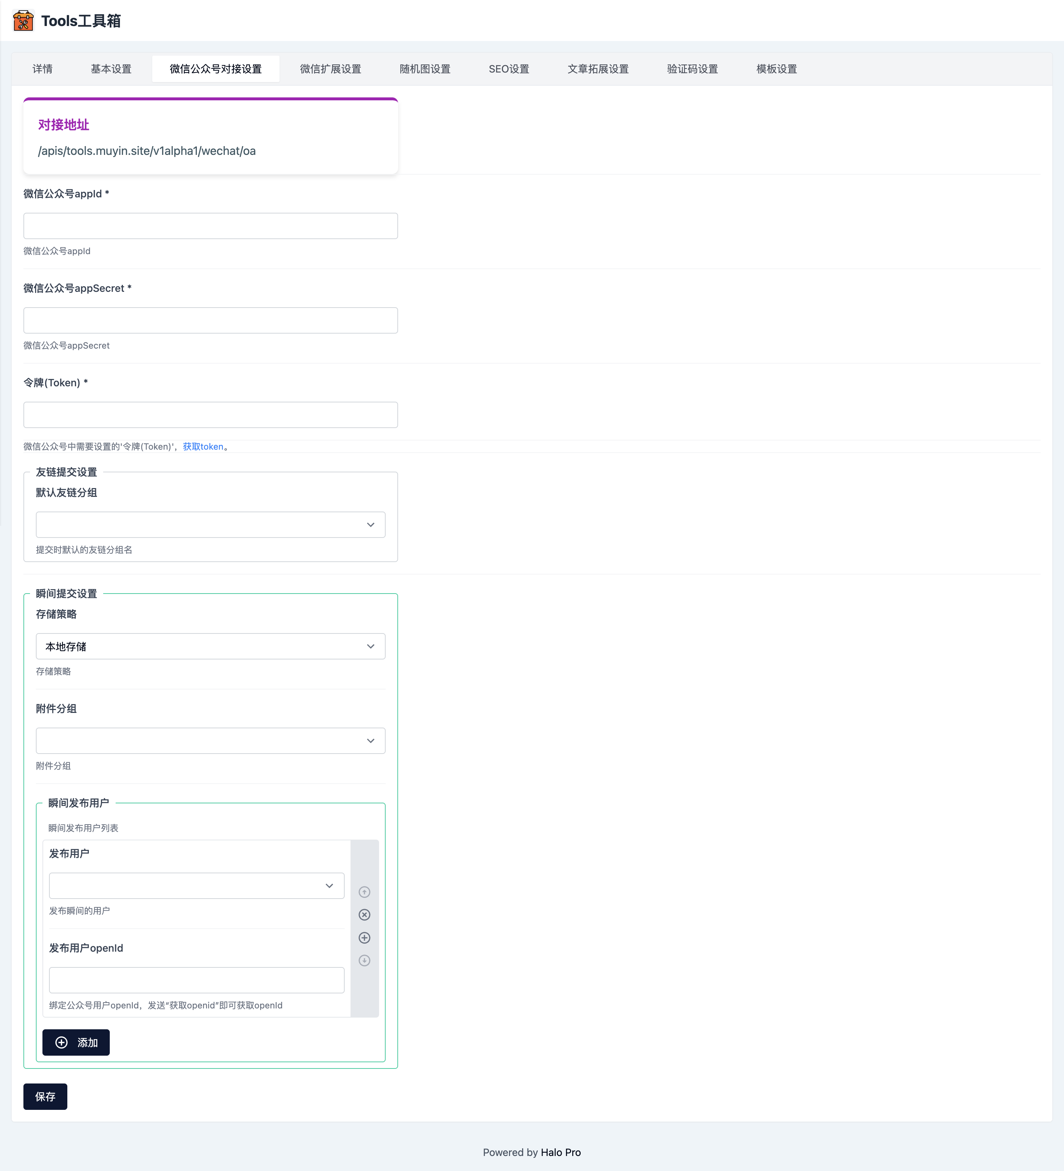This screenshot has height=1171, width=1064.
Task: Click the 保存 save button
Action: 45,1097
